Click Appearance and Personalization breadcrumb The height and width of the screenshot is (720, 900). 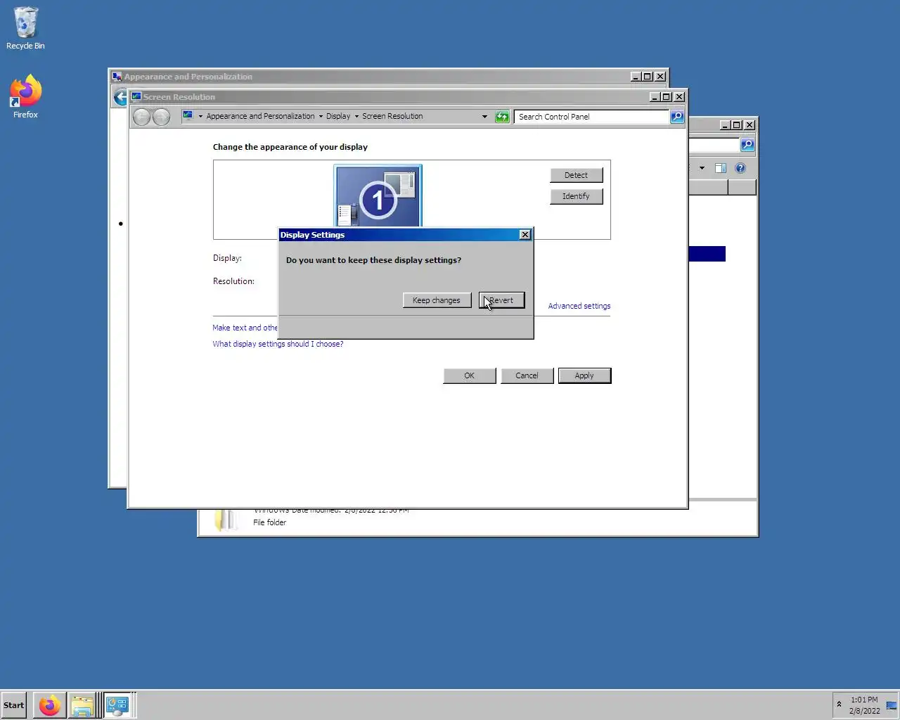click(260, 116)
